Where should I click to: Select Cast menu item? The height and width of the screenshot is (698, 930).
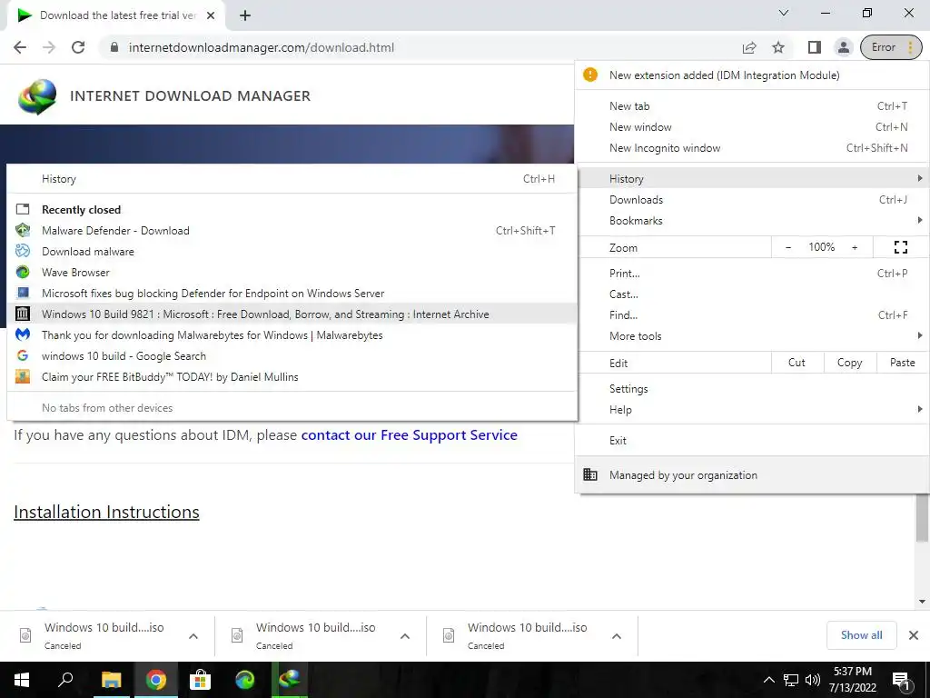point(751,294)
